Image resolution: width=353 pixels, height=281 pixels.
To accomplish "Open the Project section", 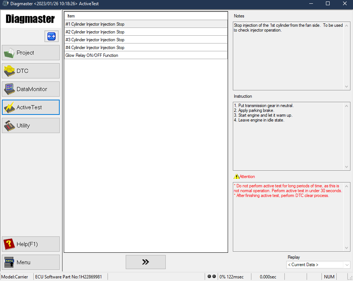I will (x=31, y=52).
